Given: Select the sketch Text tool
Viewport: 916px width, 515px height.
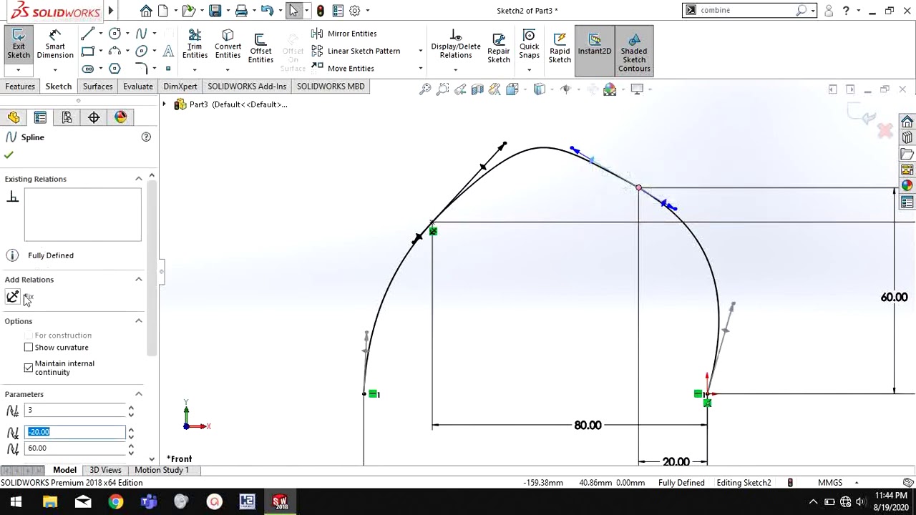Looking at the screenshot, I should [x=168, y=51].
